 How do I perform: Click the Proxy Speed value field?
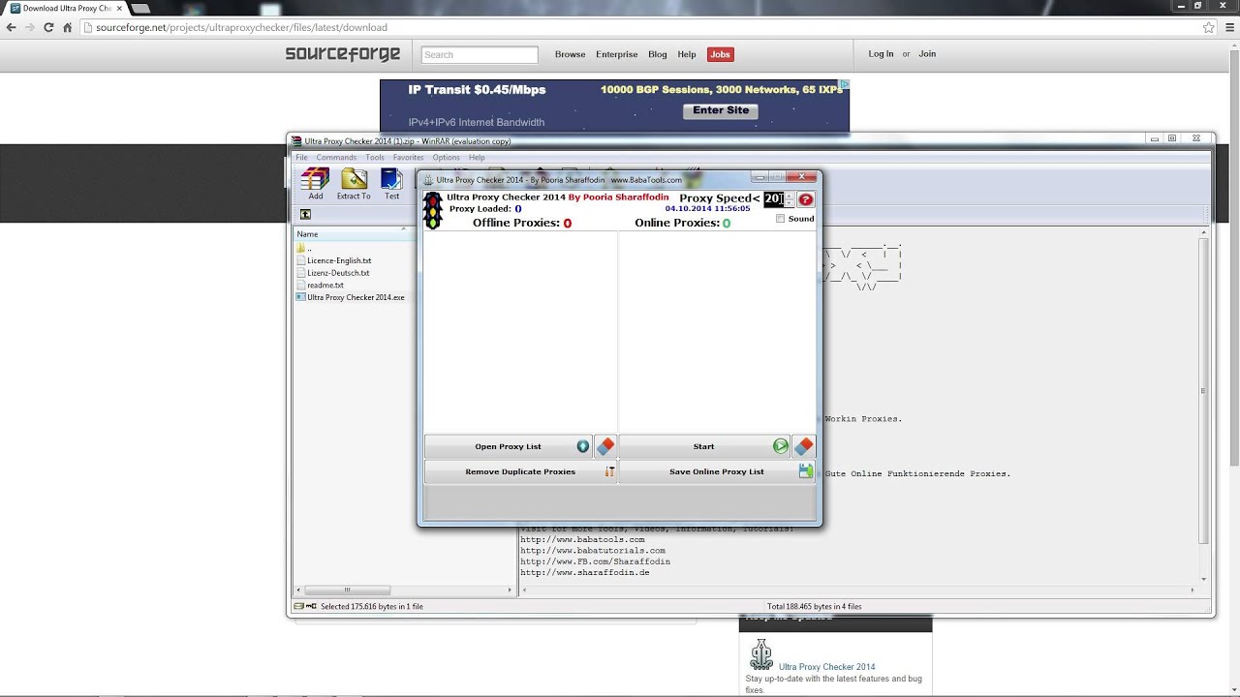[773, 198]
